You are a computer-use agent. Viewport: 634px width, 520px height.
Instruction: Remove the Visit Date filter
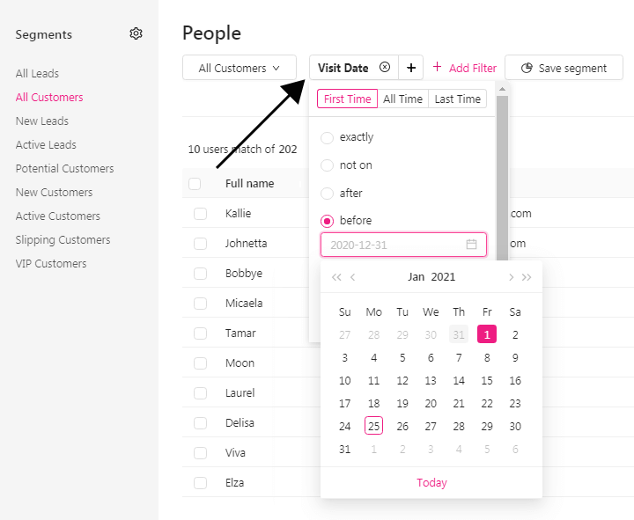[x=385, y=68]
